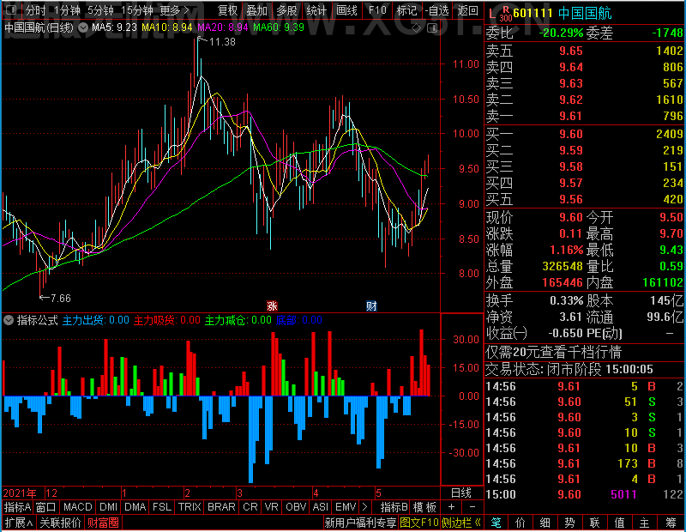This screenshot has height=532, width=686.
Task: Click the 新用户福利专享 promotion link
Action: [360, 523]
